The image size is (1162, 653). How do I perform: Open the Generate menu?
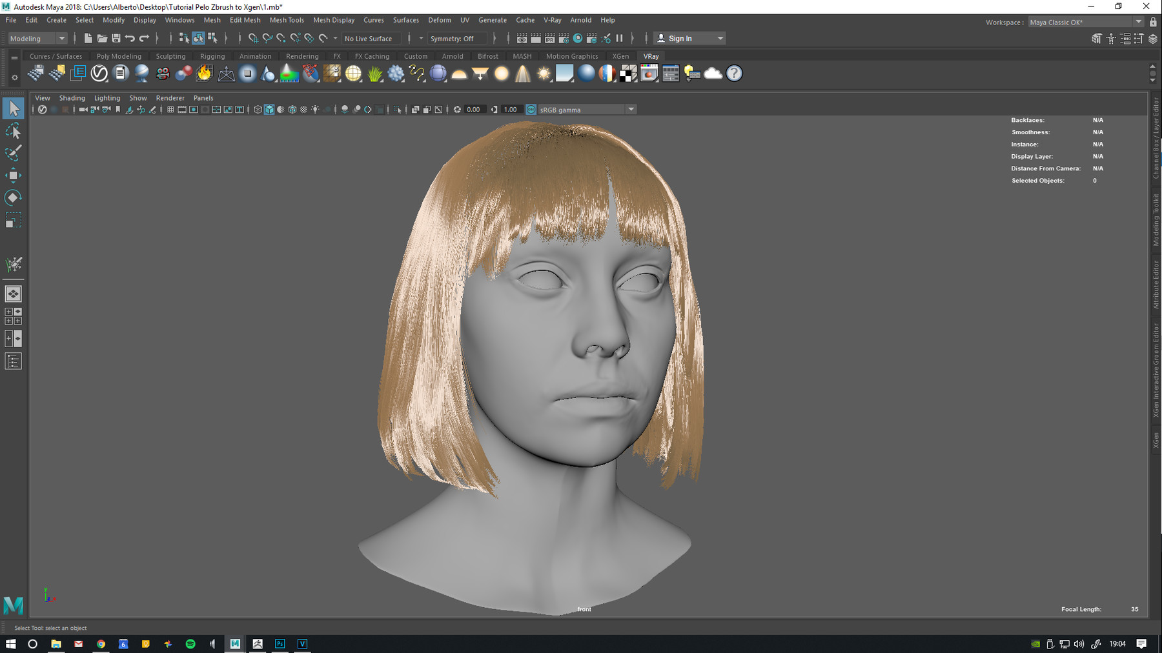pos(492,20)
